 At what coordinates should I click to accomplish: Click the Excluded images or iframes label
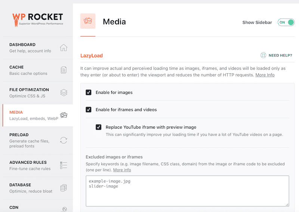(x=114, y=157)
